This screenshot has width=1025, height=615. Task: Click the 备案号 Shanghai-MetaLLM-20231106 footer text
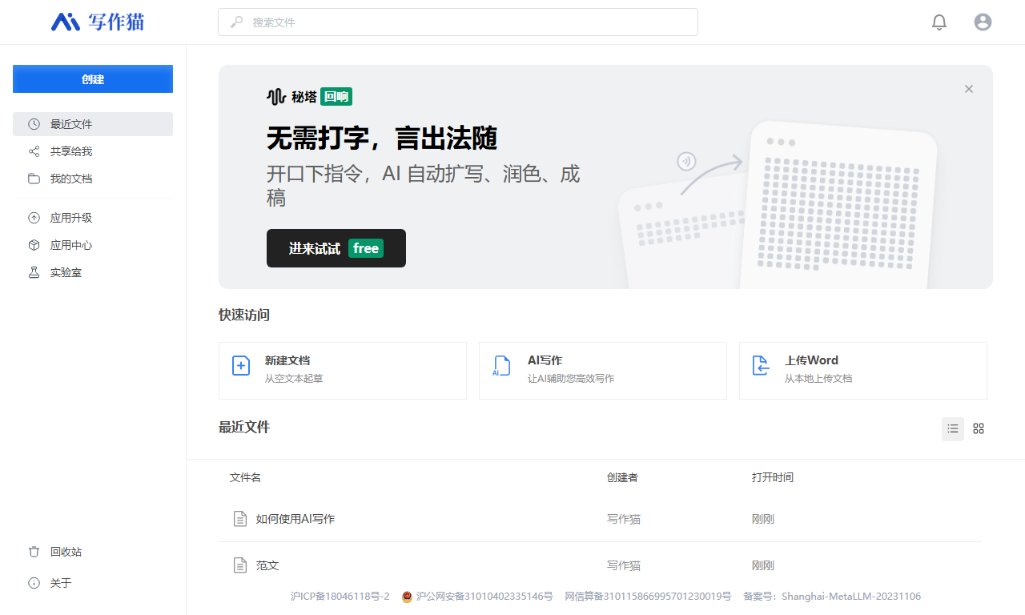pos(832,597)
